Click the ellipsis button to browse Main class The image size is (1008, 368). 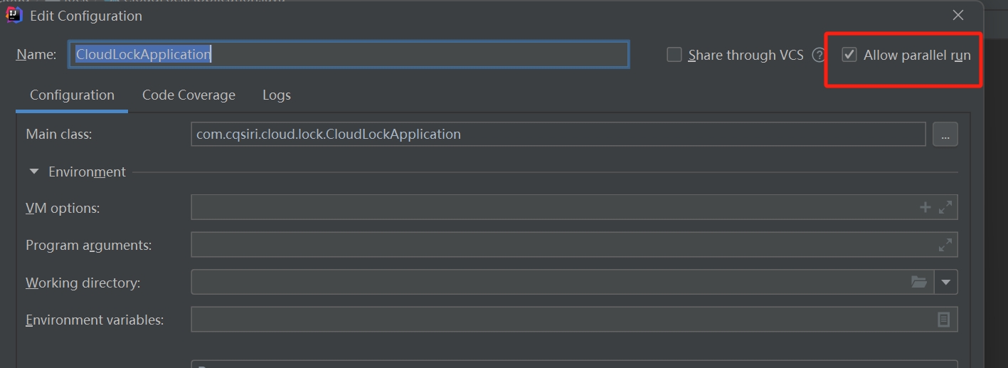coord(945,135)
